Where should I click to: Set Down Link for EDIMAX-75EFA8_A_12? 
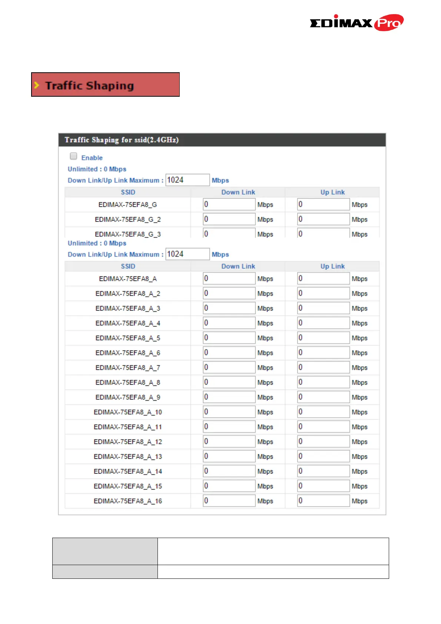tap(229, 442)
